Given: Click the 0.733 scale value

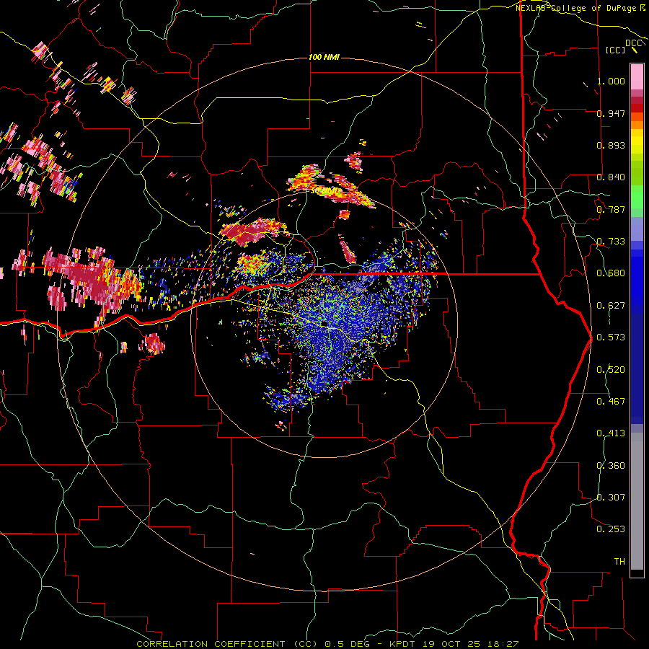Looking at the screenshot, I should [611, 242].
